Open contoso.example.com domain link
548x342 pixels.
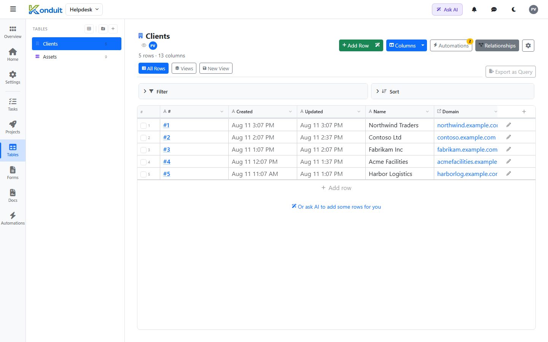point(466,137)
